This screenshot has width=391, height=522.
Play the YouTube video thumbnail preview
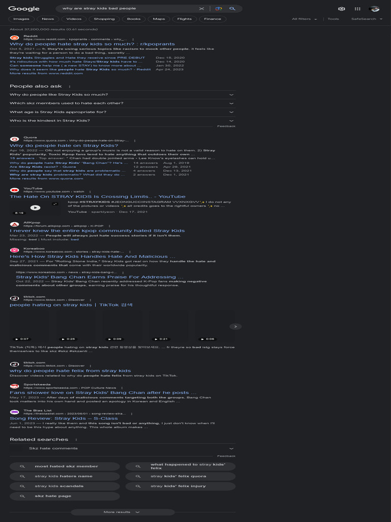(x=35, y=208)
